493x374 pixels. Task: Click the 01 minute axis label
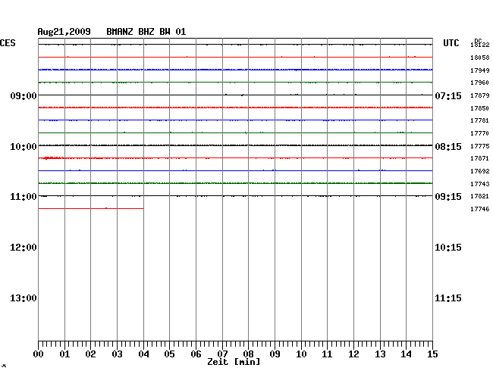pyautogui.click(x=64, y=354)
